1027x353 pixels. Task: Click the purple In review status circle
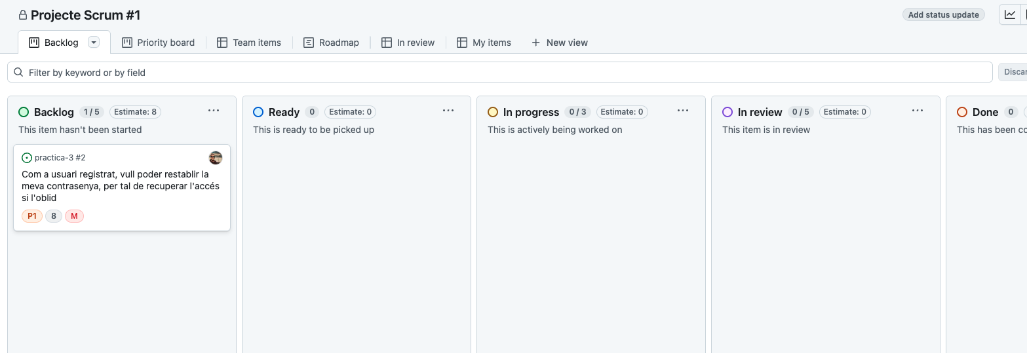point(727,112)
